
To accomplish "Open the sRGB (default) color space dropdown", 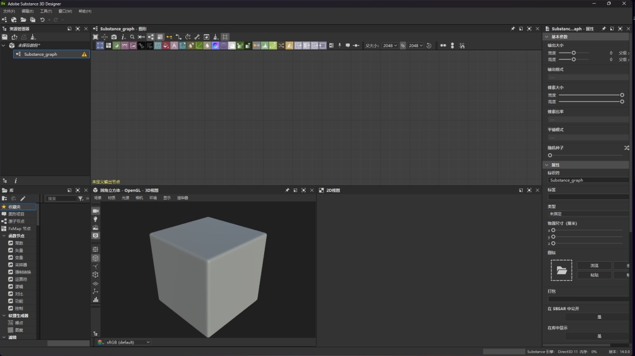I will click(128, 342).
